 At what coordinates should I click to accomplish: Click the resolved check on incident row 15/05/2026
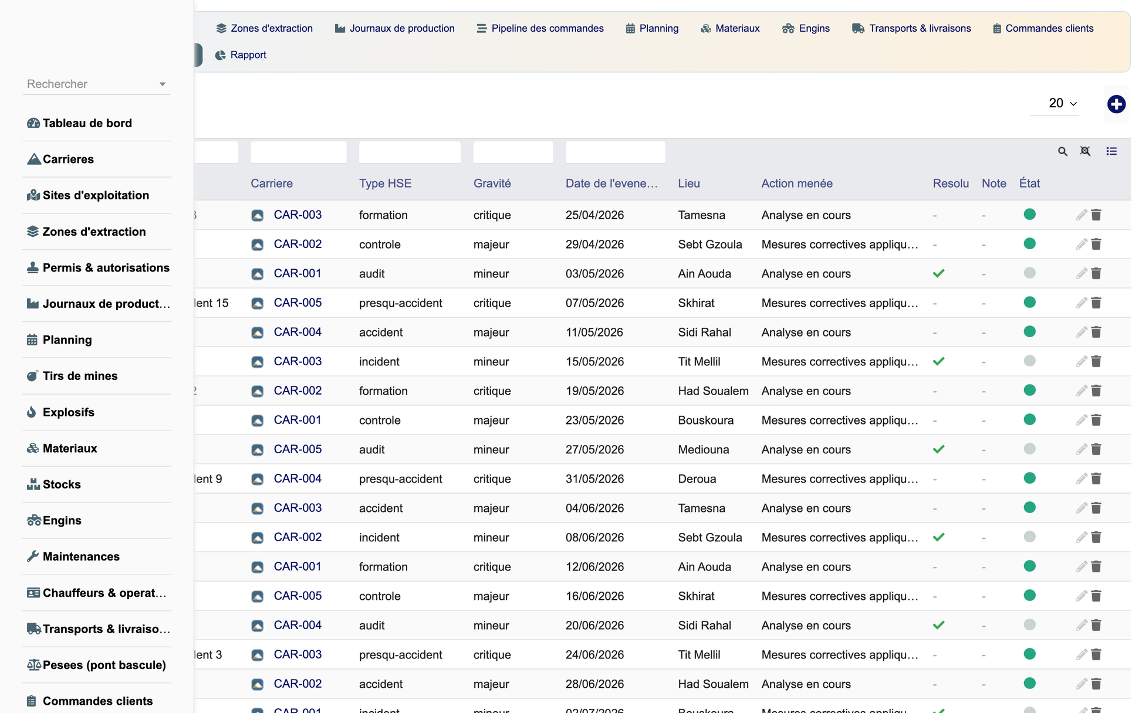pyautogui.click(x=938, y=361)
